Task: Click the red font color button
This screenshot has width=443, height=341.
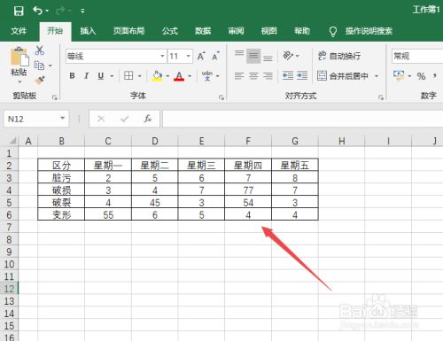Action: coord(179,76)
